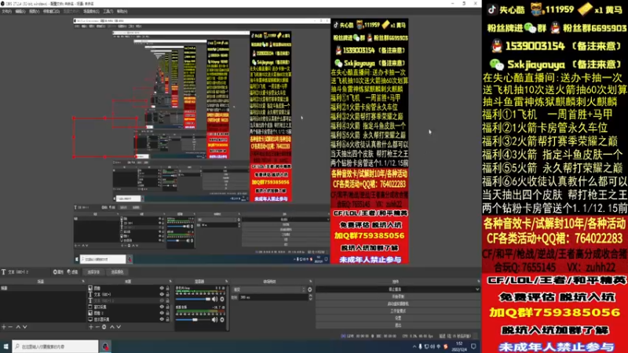
Task: Toggle visibility of 文本 (GDI+) 2 source
Action: pos(162,300)
